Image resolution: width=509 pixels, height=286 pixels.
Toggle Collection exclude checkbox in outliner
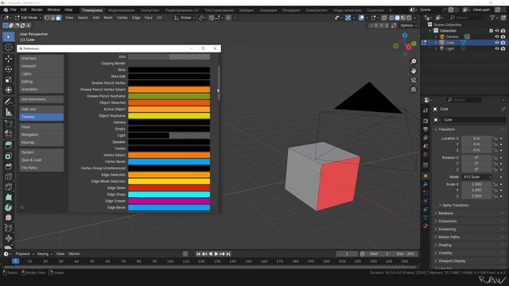(x=491, y=30)
